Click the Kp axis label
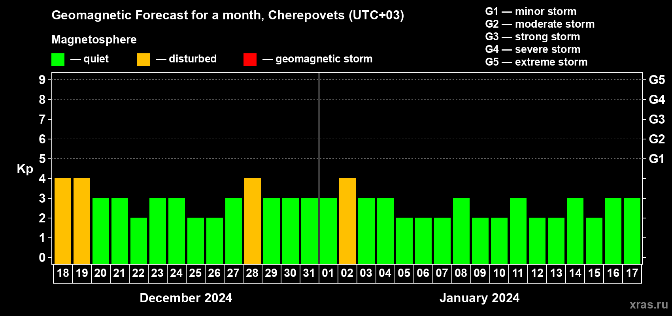Image resolution: width=672 pixels, height=316 pixels. [25, 169]
